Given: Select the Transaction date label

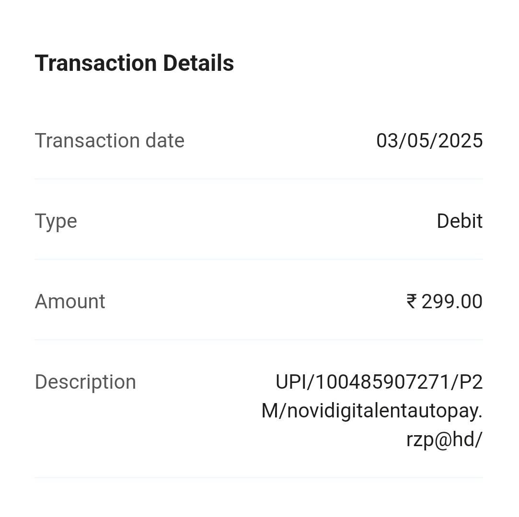Looking at the screenshot, I should click(x=109, y=141).
